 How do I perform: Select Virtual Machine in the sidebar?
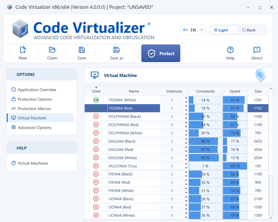(40, 118)
